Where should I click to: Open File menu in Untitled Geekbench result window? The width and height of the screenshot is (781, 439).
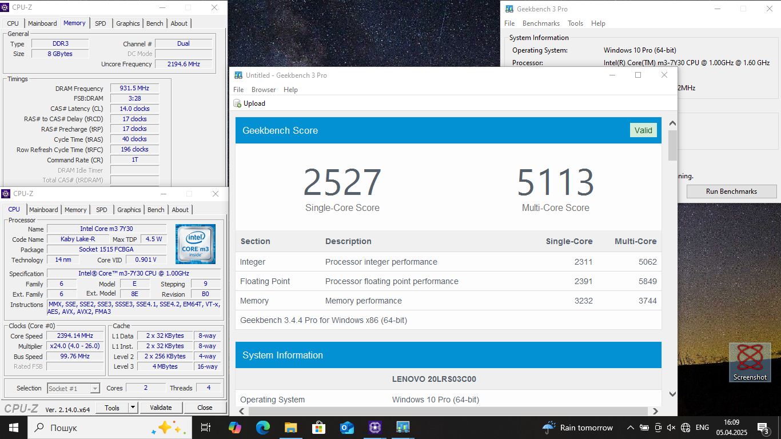238,90
